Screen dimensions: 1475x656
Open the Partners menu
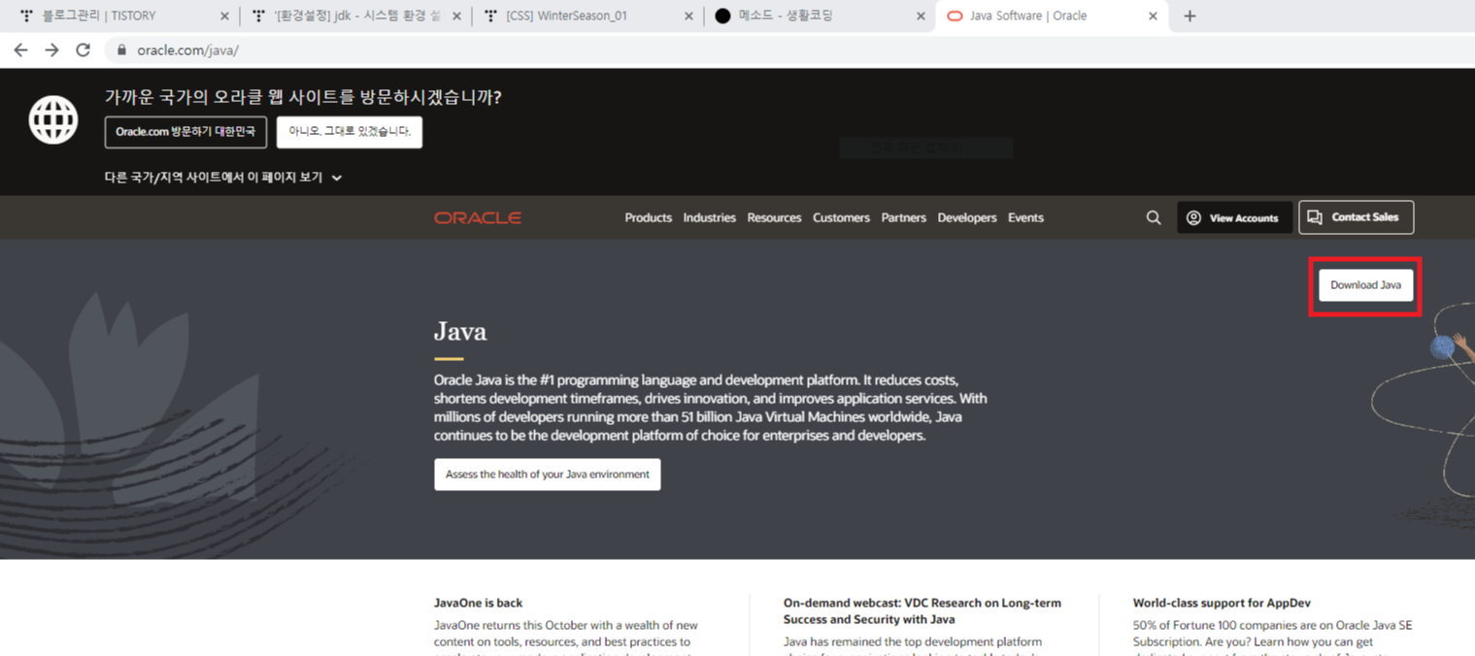pos(904,217)
